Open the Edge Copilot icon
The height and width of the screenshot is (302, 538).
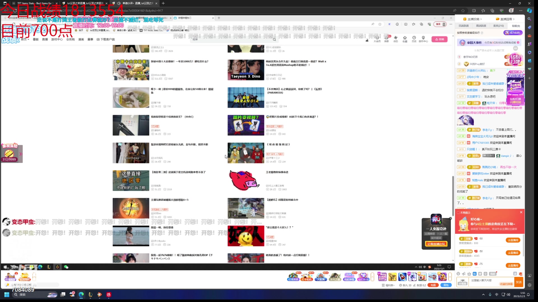(x=529, y=11)
